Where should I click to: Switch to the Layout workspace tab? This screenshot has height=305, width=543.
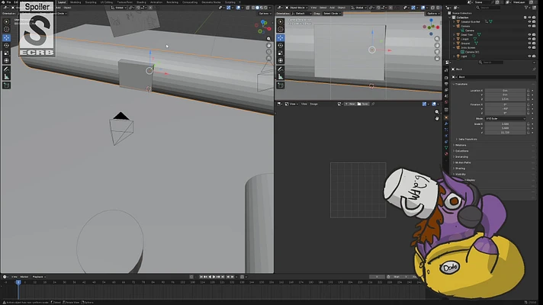(62, 2)
